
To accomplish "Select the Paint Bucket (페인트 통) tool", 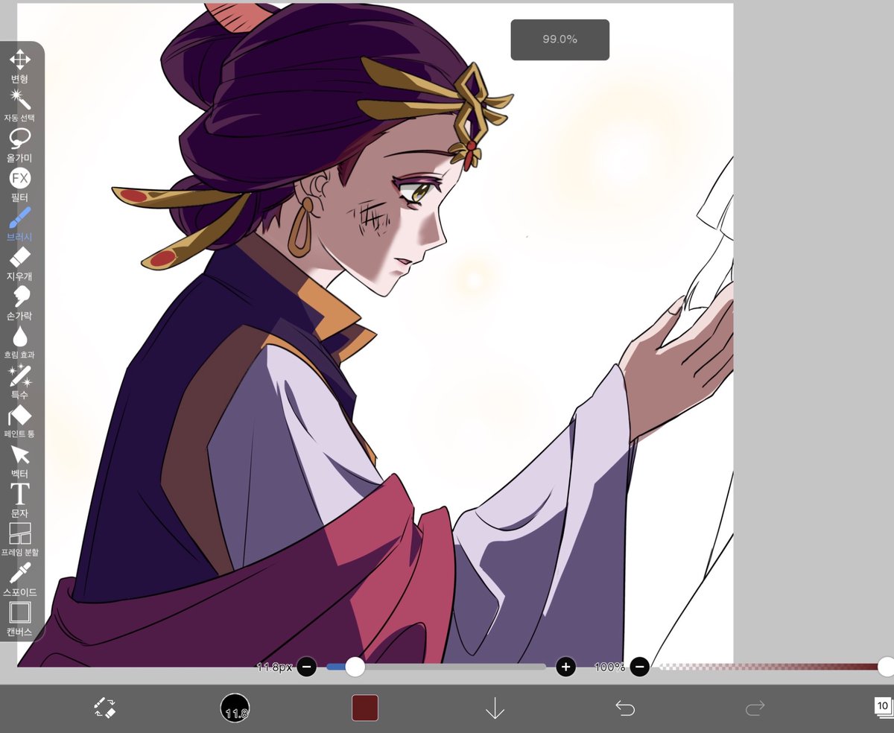I will tap(19, 422).
